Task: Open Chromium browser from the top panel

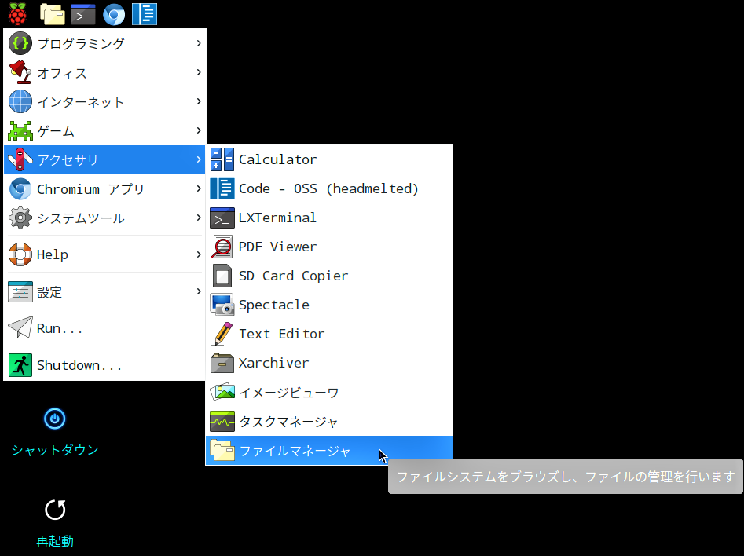Action: pos(114,14)
